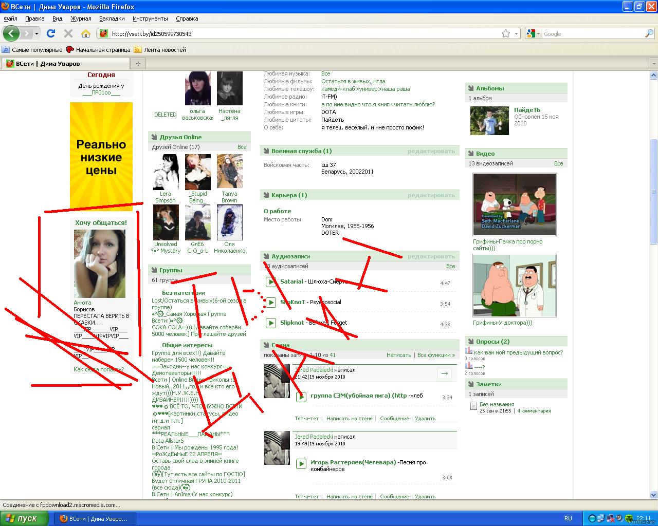Open the Закладки menu
Image resolution: width=658 pixels, height=526 pixels.
pyautogui.click(x=112, y=18)
